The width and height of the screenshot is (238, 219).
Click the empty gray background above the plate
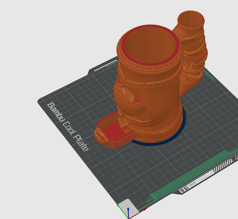[63, 31]
